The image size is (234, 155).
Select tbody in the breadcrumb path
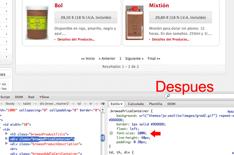pyautogui.click(x=10, y=104)
